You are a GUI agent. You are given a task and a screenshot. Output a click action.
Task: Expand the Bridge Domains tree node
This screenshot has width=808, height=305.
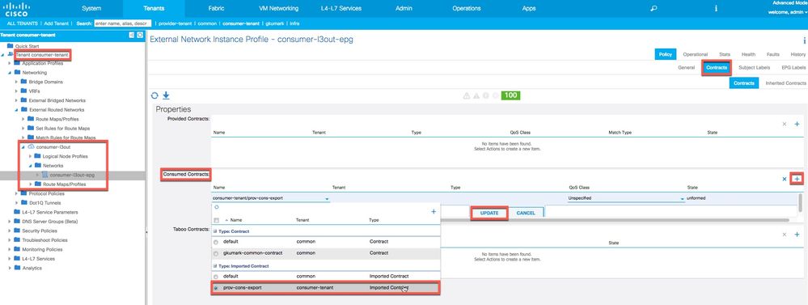click(16, 82)
